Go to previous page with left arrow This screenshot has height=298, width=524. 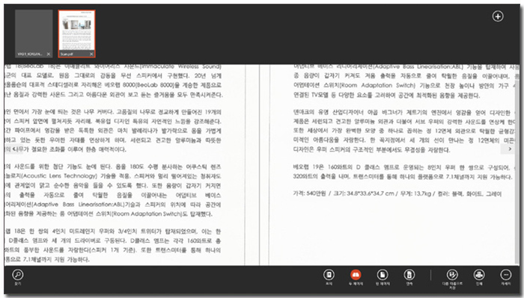pos(13,149)
